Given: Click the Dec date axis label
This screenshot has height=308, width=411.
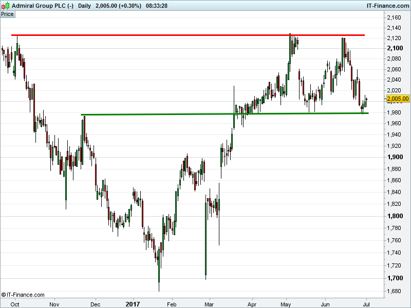Looking at the screenshot, I should [x=96, y=304].
